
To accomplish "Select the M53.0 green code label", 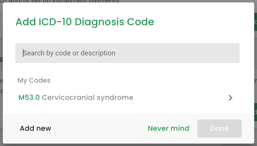I will [29, 97].
